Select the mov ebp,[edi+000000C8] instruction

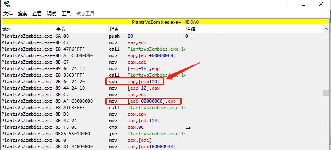(x=142, y=55)
